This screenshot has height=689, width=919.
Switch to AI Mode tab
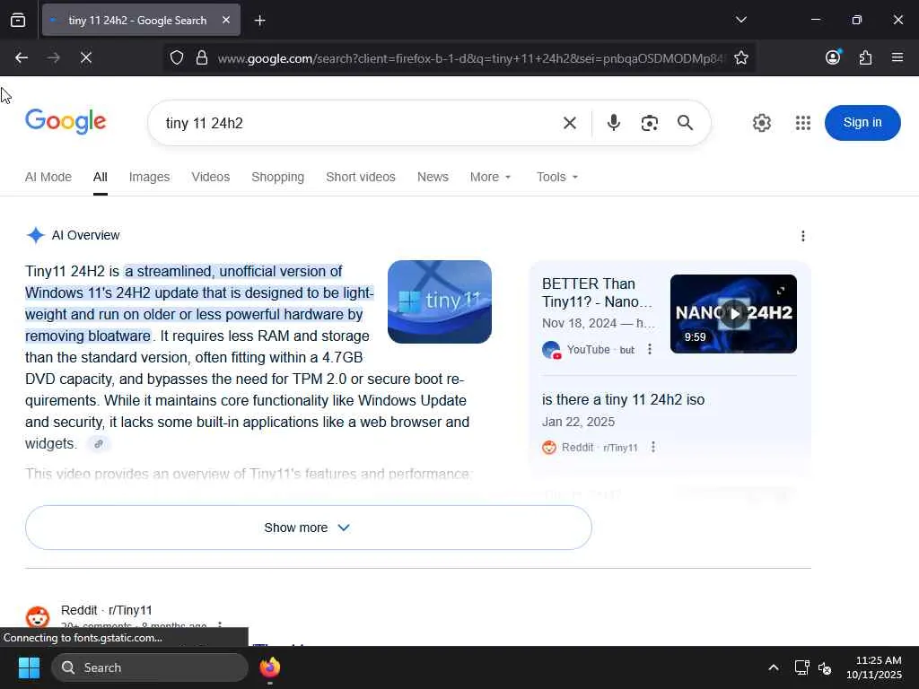(x=48, y=177)
